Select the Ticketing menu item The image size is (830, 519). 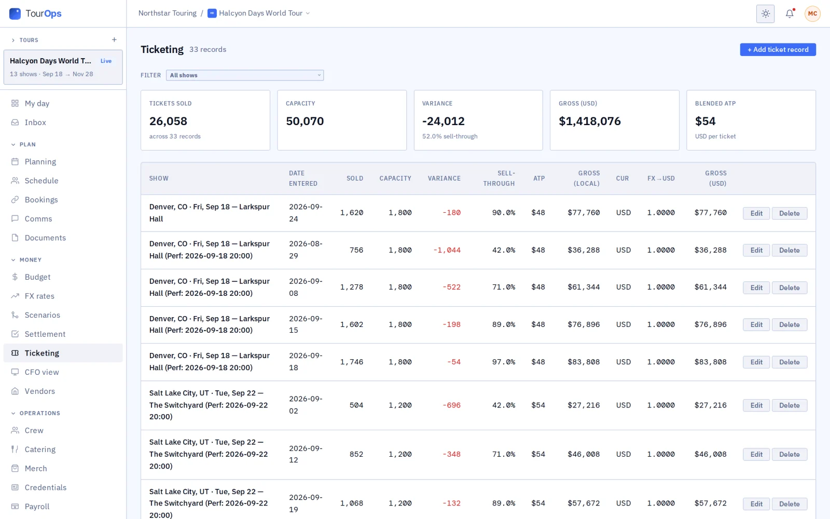click(x=63, y=353)
